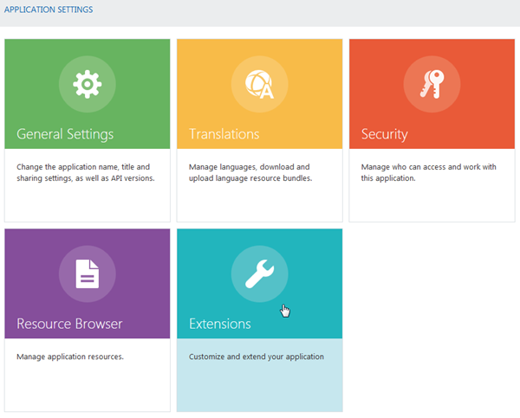Click the document icon in Resource Browser
520x418 pixels.
88,274
